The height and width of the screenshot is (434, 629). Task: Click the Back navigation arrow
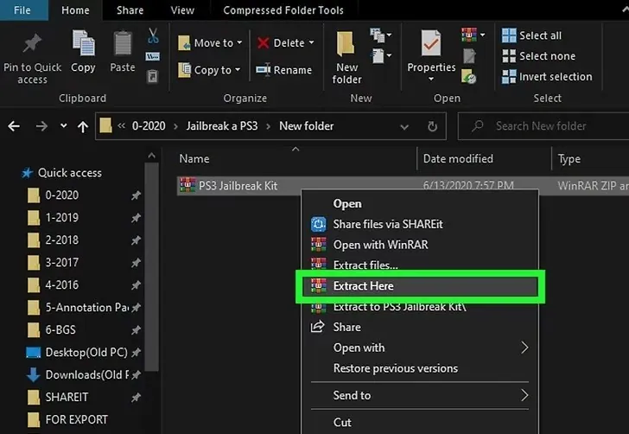tap(14, 126)
